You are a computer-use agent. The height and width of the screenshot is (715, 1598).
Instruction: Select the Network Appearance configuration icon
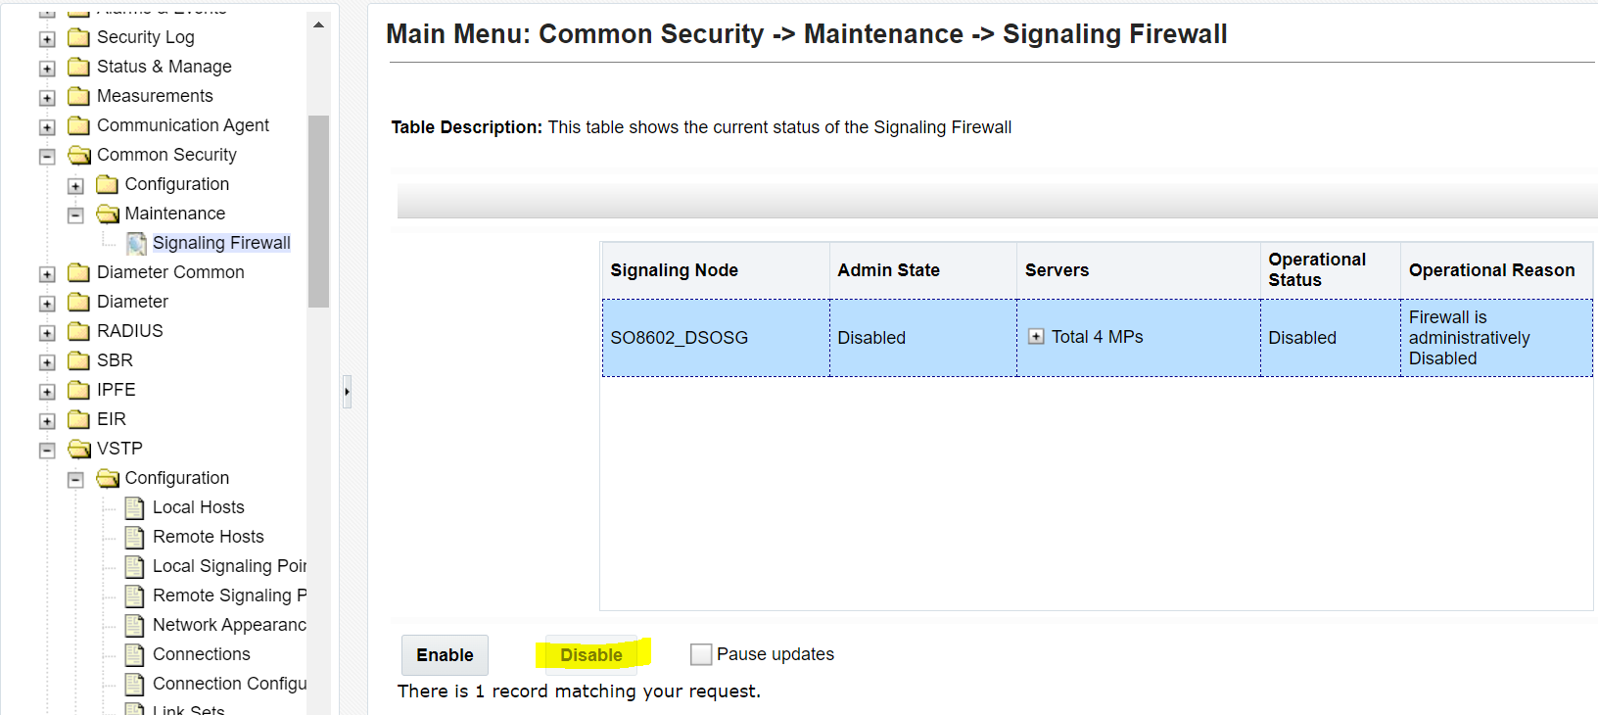coord(133,624)
